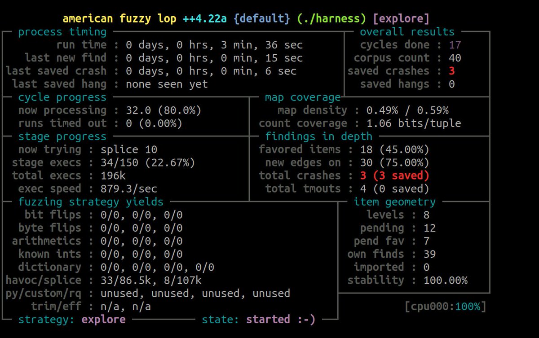Click favored items value '18 (45.00%)'
Image resolution: width=539 pixels, height=338 pixels.
[x=395, y=149]
